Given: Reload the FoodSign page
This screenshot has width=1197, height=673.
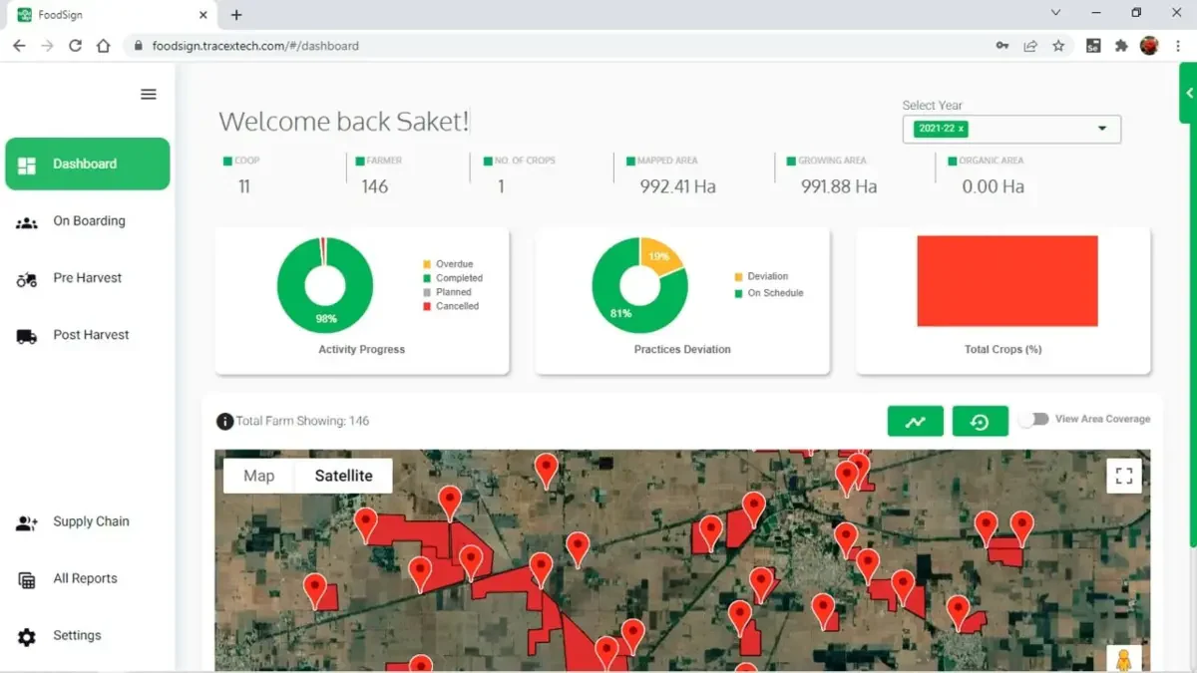Looking at the screenshot, I should click(x=75, y=46).
